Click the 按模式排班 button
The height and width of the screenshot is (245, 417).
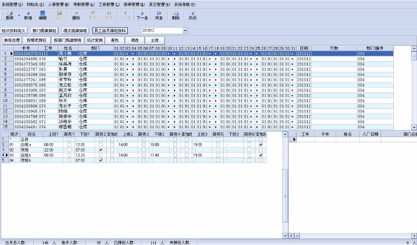click(37, 41)
